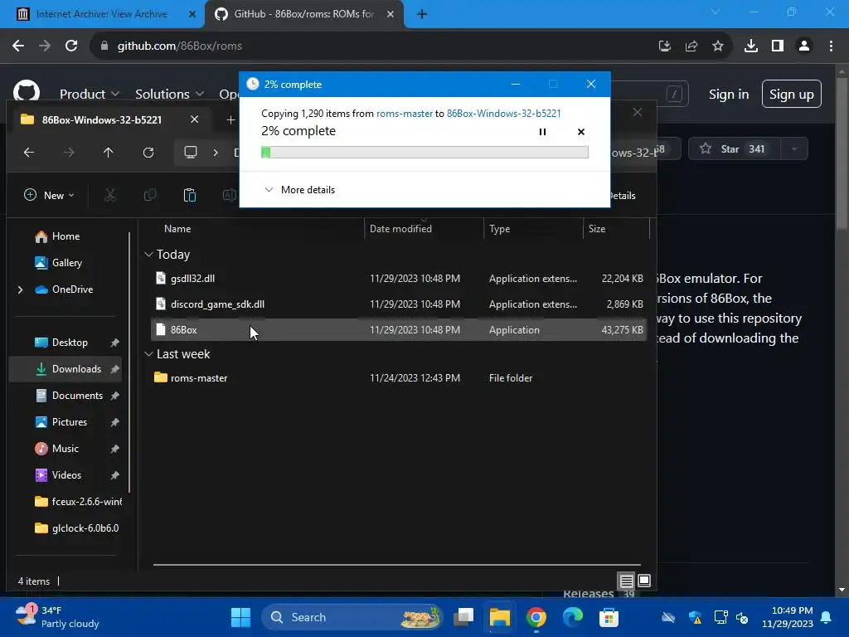849x637 pixels.
Task: Click the Chrome address bar URL
Action: (x=180, y=46)
